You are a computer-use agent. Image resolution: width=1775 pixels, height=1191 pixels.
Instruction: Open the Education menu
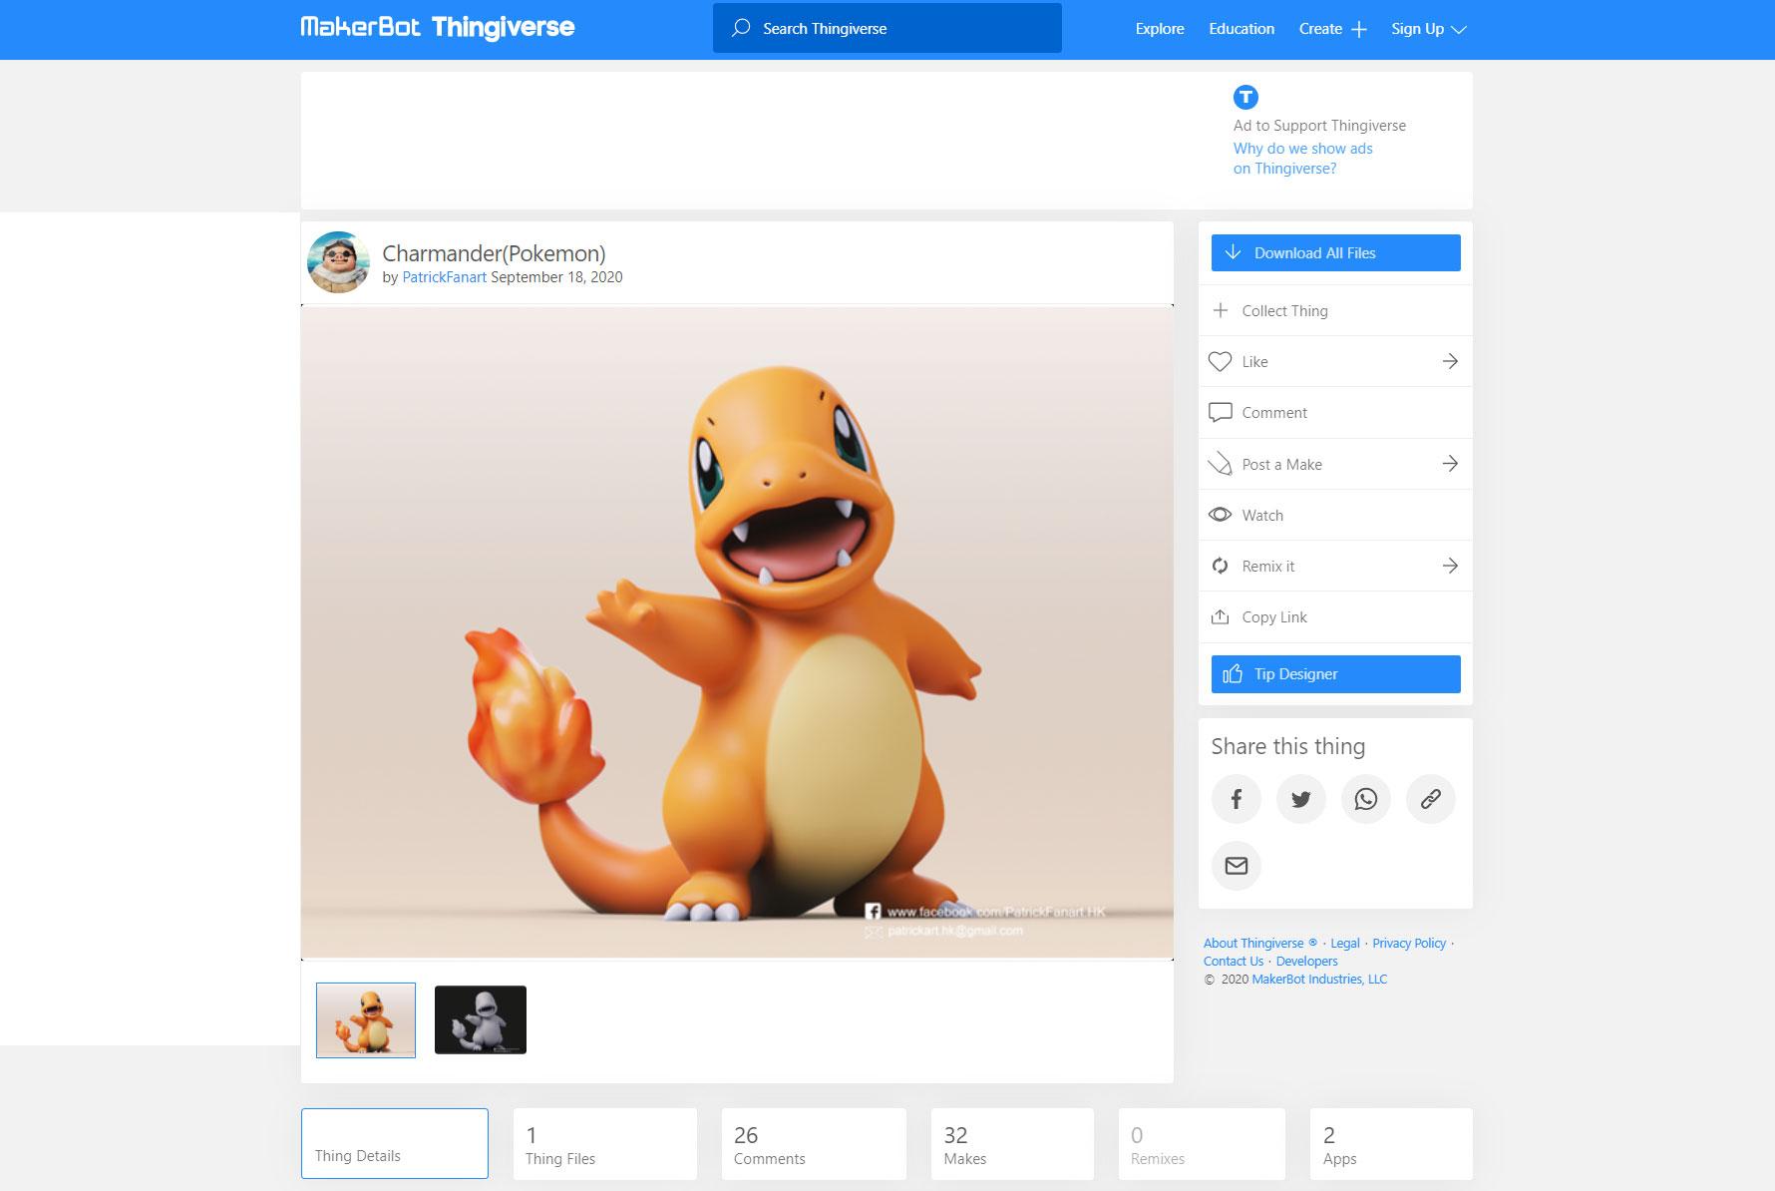(x=1242, y=29)
